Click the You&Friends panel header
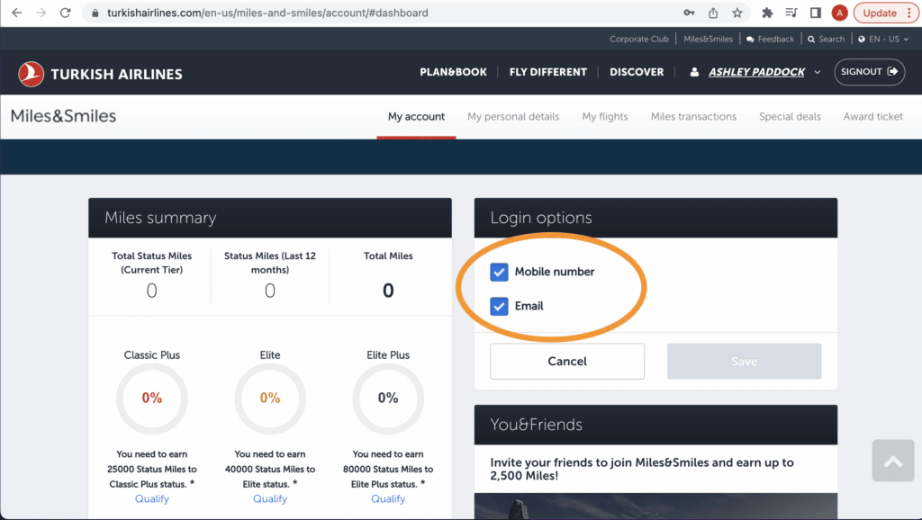This screenshot has height=520, width=922. [x=655, y=425]
